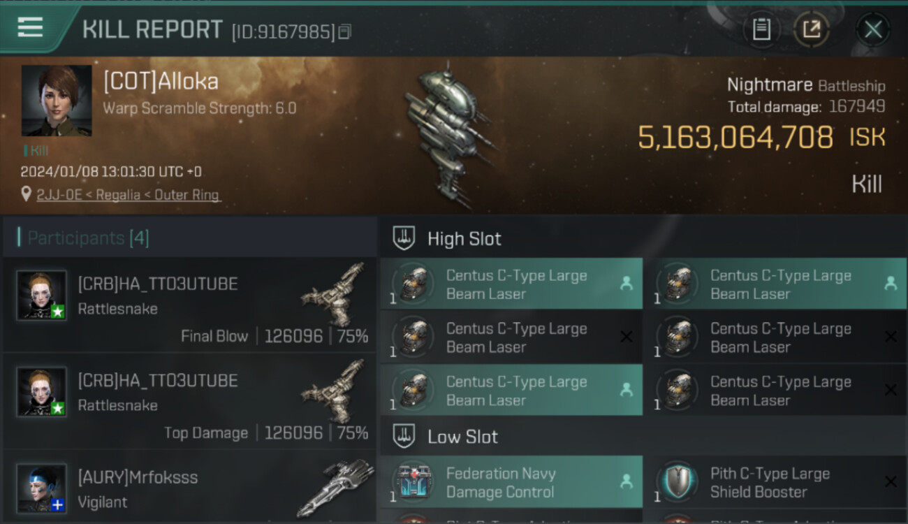908x524 pixels.
Task: Click first Centus C-Type Large Beam Laser
Action: (511, 284)
